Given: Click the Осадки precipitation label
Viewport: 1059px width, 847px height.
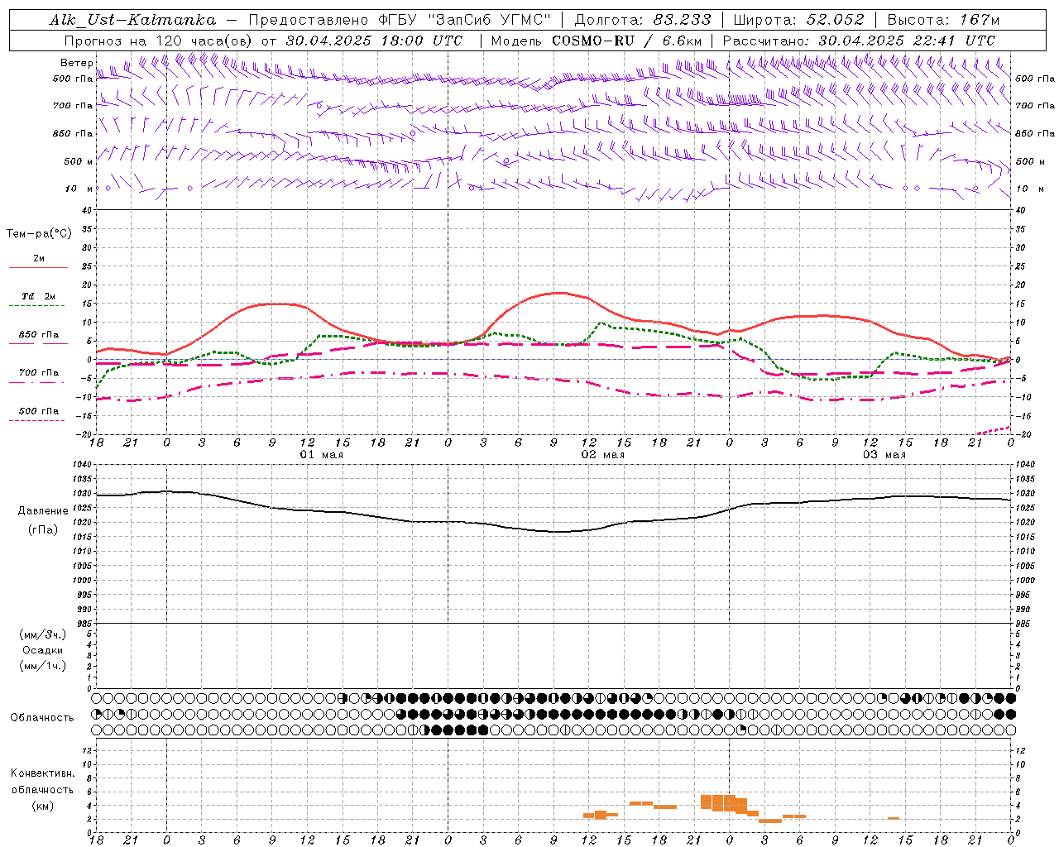Looking at the screenshot, I should (43, 650).
